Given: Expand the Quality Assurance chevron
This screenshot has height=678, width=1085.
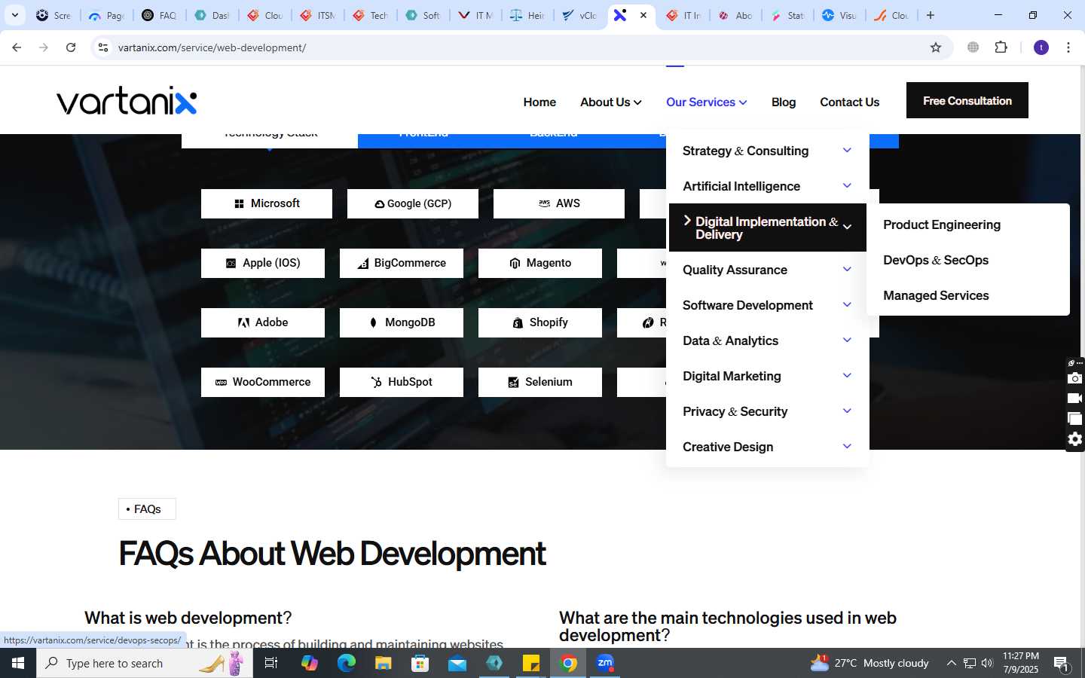Looking at the screenshot, I should point(847,269).
